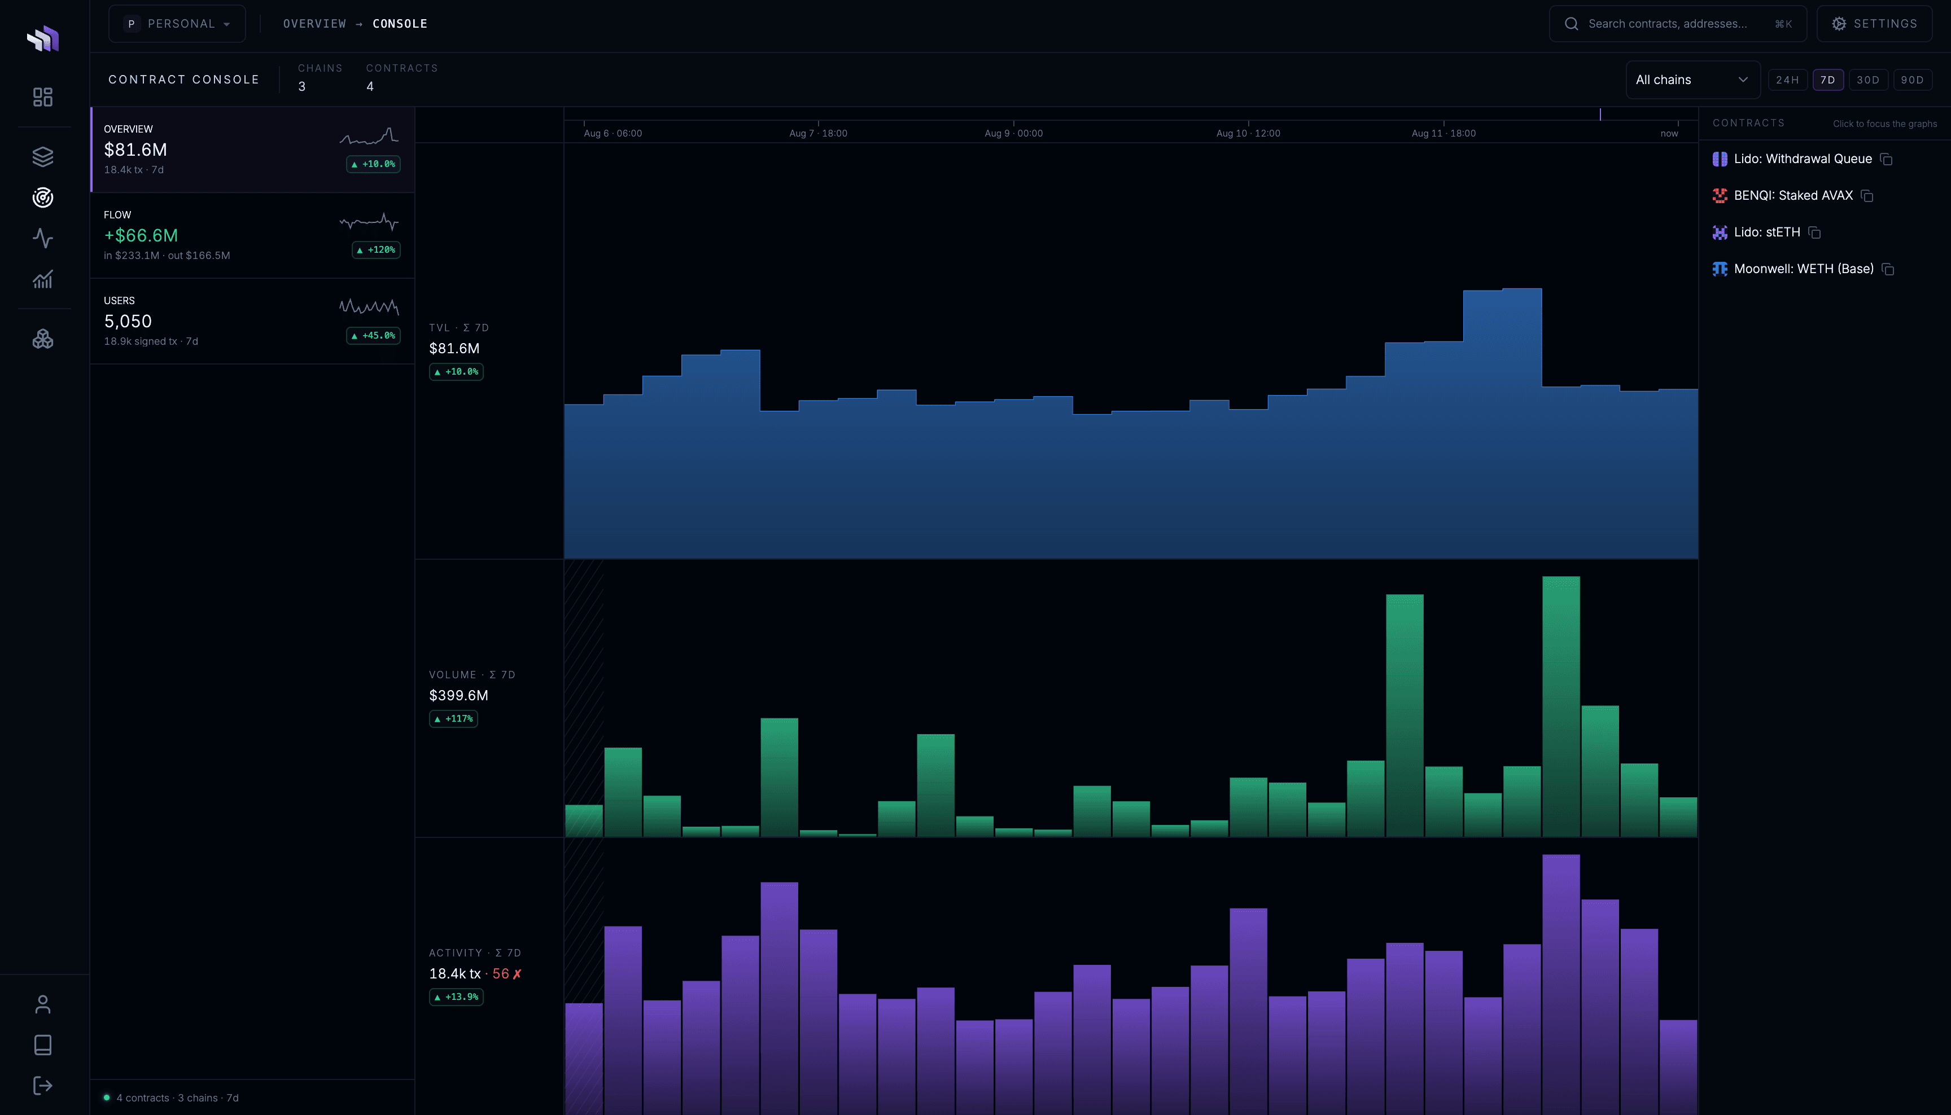Viewport: 1951px width, 1115px height.
Task: Click the TVL +10.0% change badge
Action: (457, 372)
